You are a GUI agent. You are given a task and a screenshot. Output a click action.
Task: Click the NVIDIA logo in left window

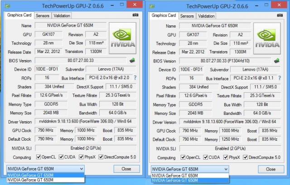[x=123, y=38]
